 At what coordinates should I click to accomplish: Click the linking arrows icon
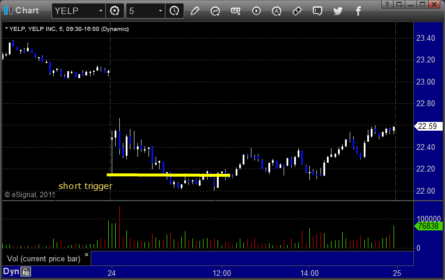click(297, 11)
